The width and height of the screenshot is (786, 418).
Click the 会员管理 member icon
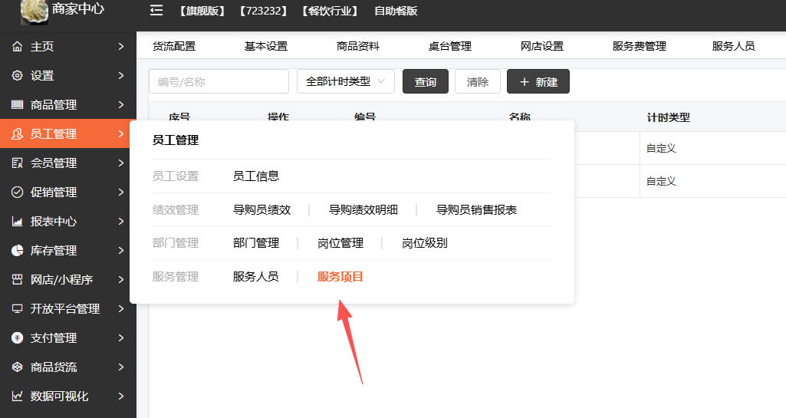tap(17, 163)
